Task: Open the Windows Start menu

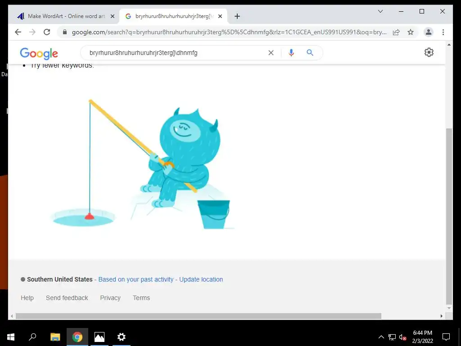Action: click(11, 337)
